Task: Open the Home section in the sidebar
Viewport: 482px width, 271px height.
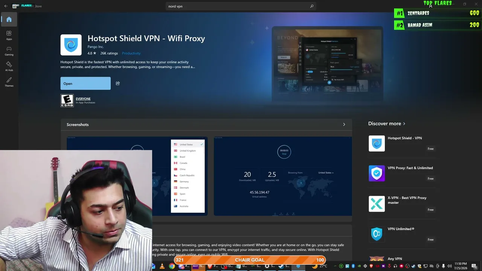Action: pyautogui.click(x=9, y=20)
